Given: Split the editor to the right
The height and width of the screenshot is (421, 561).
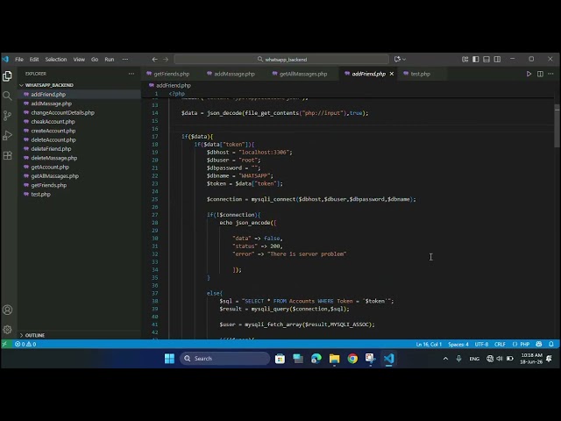Looking at the screenshot, I should point(540,74).
